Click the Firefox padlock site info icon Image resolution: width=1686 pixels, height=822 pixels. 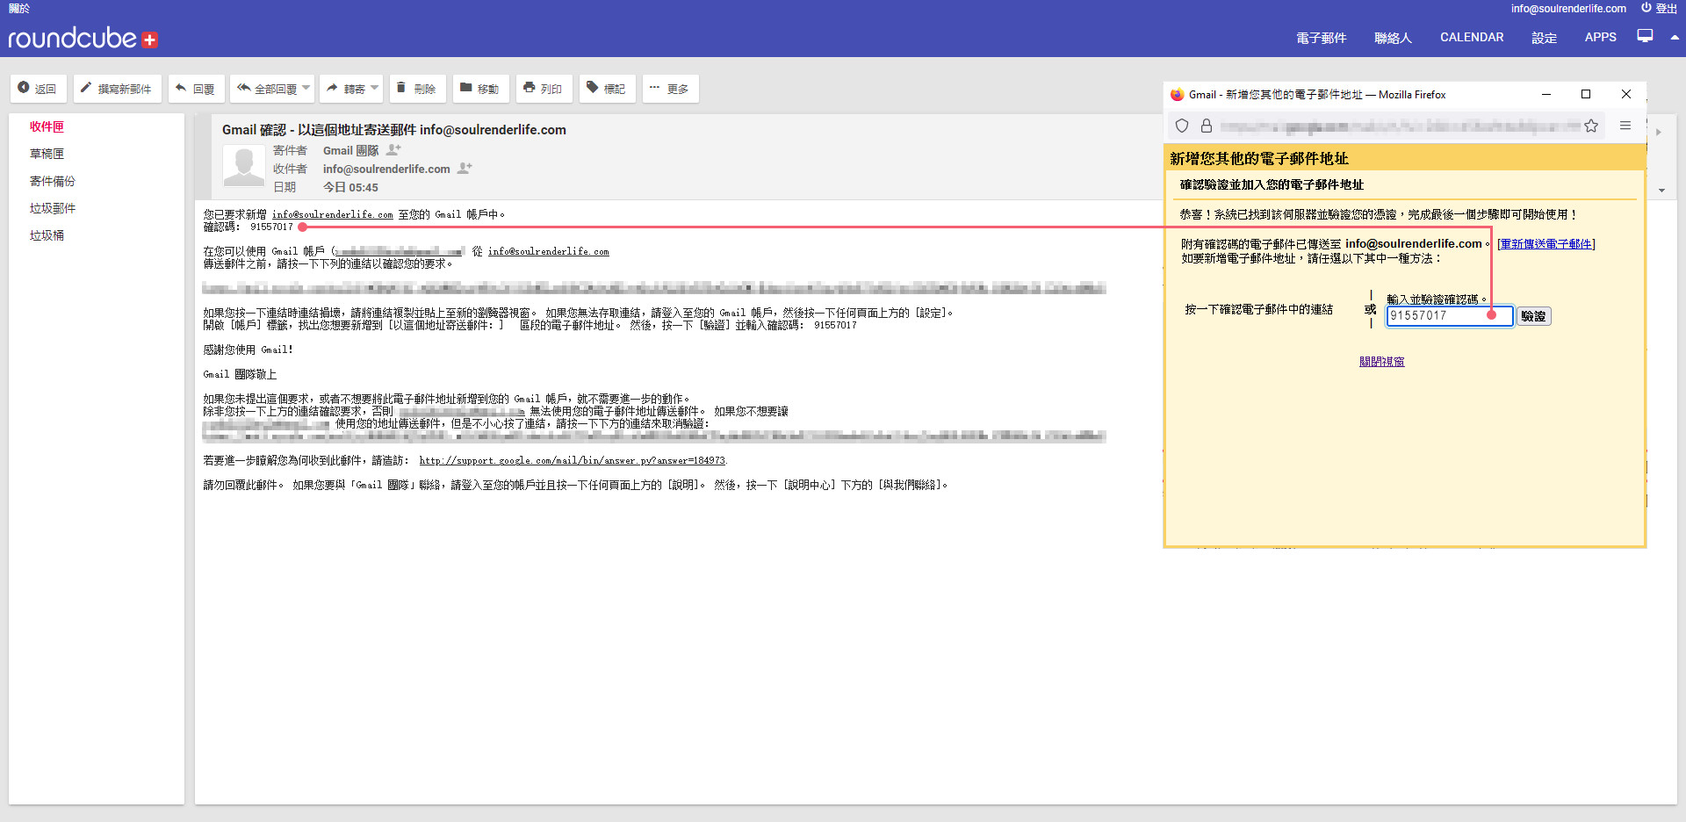tap(1207, 126)
